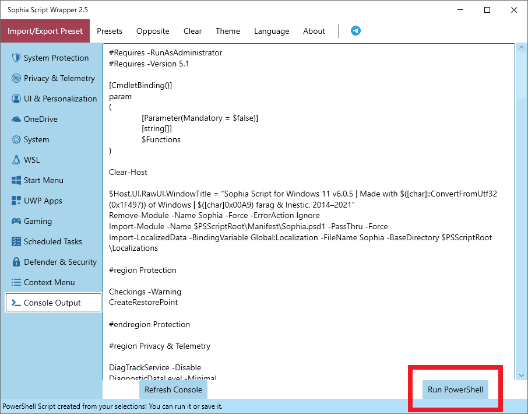Click the Context Menu list icon

[16, 282]
